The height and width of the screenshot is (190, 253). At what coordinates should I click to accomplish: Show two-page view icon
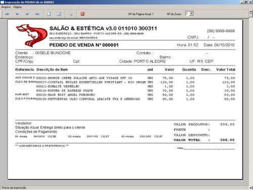click(x=59, y=14)
